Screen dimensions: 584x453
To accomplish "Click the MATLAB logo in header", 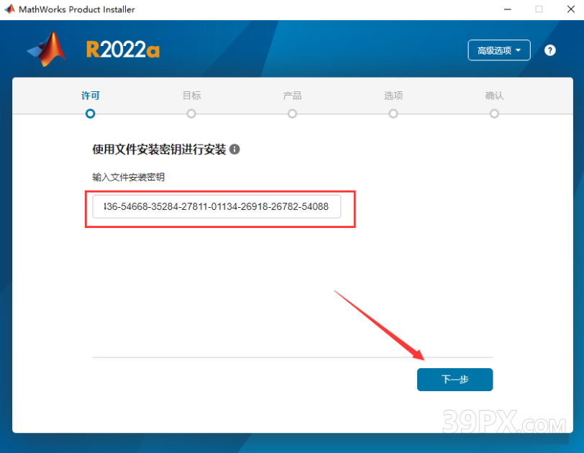I will 47,49.
